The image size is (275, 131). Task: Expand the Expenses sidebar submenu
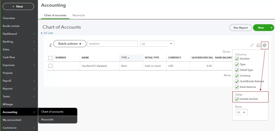[x=34, y=65]
